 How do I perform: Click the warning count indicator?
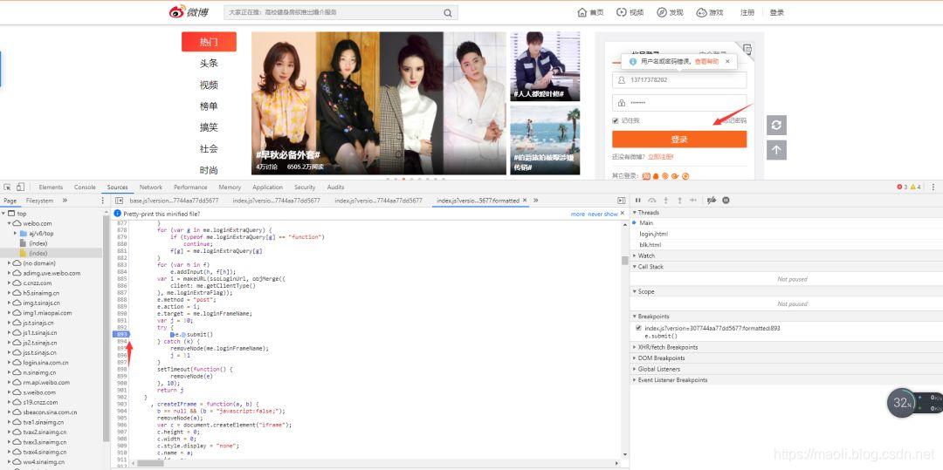(916, 187)
